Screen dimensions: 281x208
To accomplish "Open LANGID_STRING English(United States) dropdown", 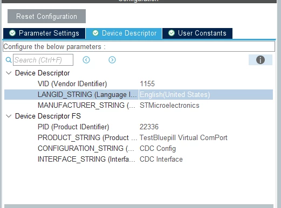I will pos(206,94).
